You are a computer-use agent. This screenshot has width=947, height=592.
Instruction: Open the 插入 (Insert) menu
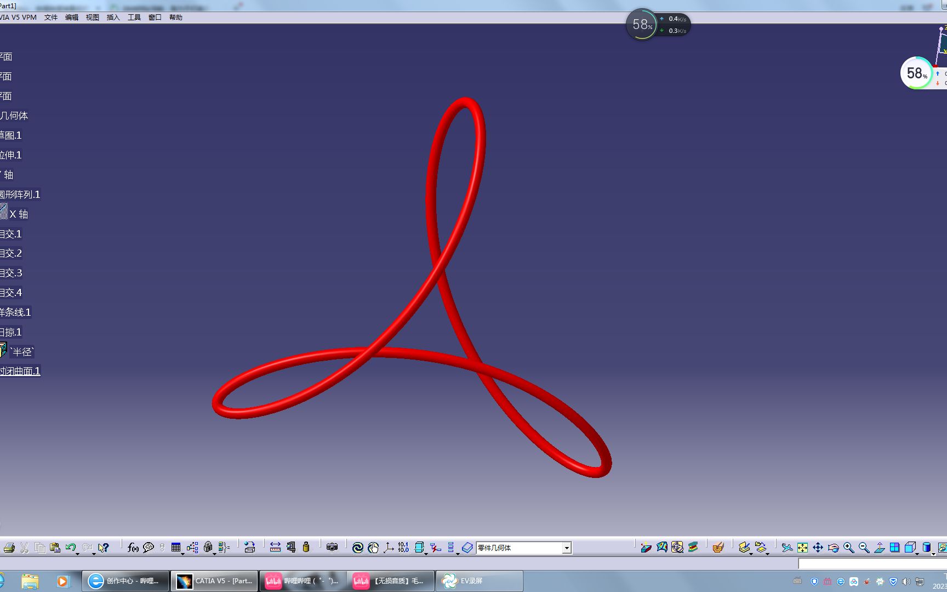(x=113, y=18)
